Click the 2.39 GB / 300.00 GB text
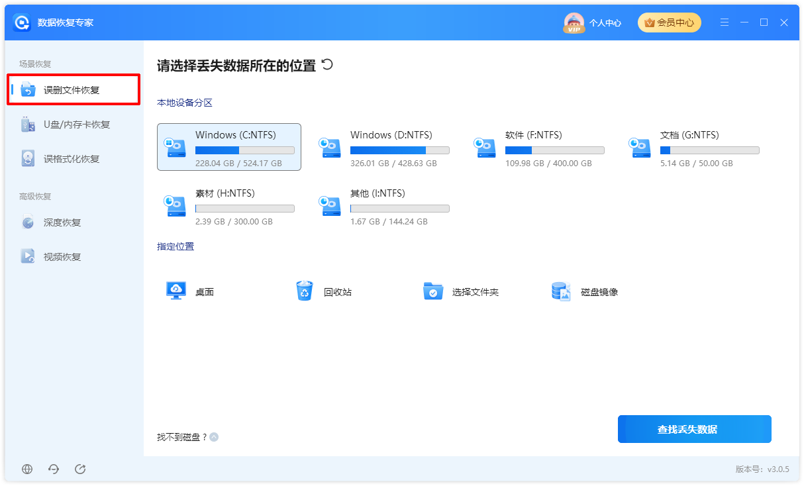 pyautogui.click(x=234, y=222)
